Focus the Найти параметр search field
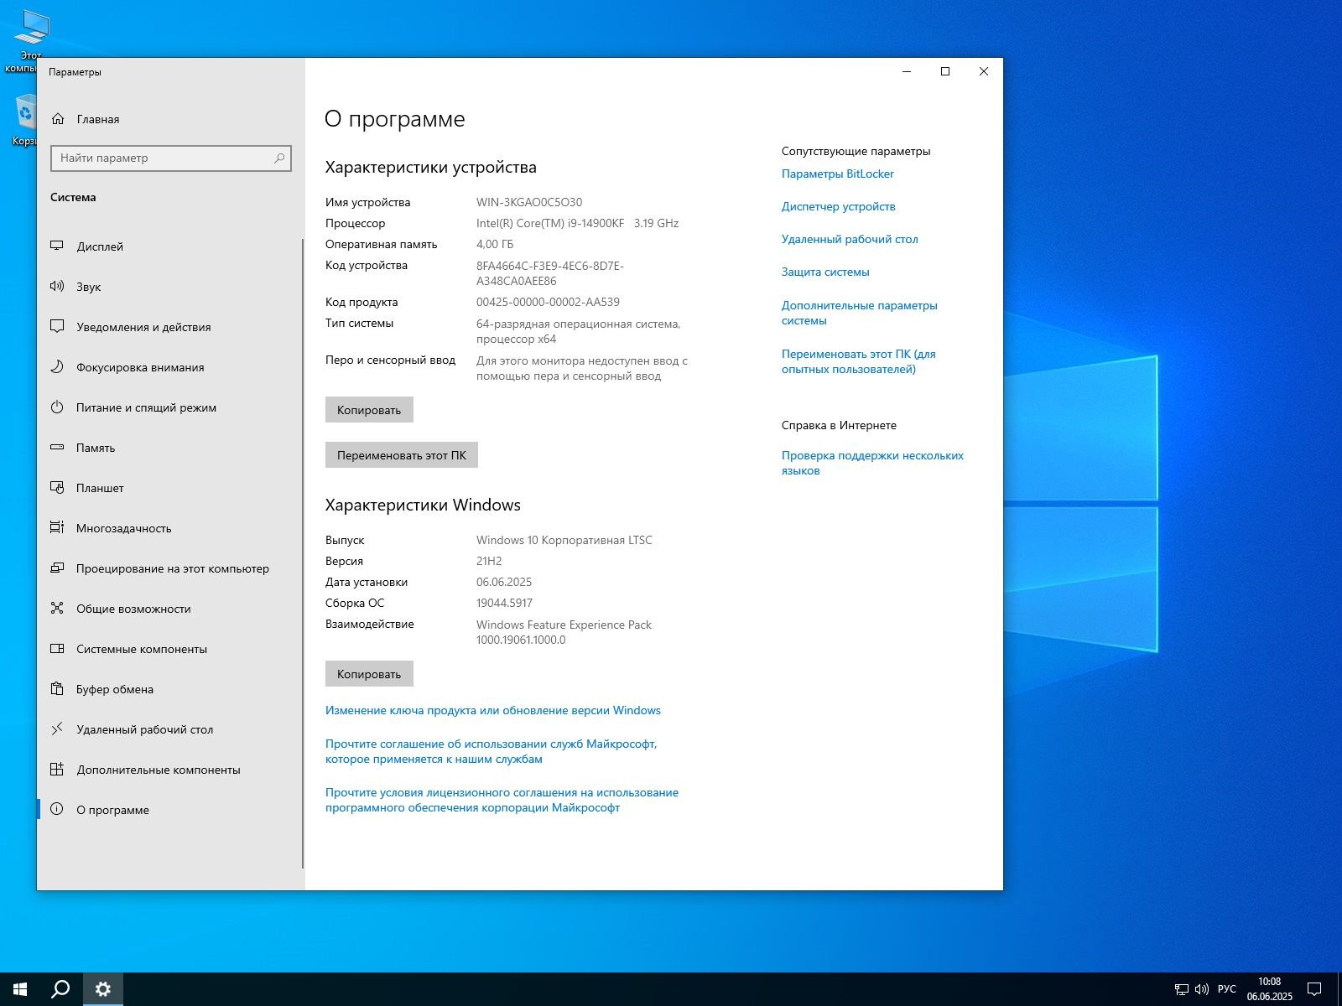Image resolution: width=1342 pixels, height=1006 pixels. [171, 158]
